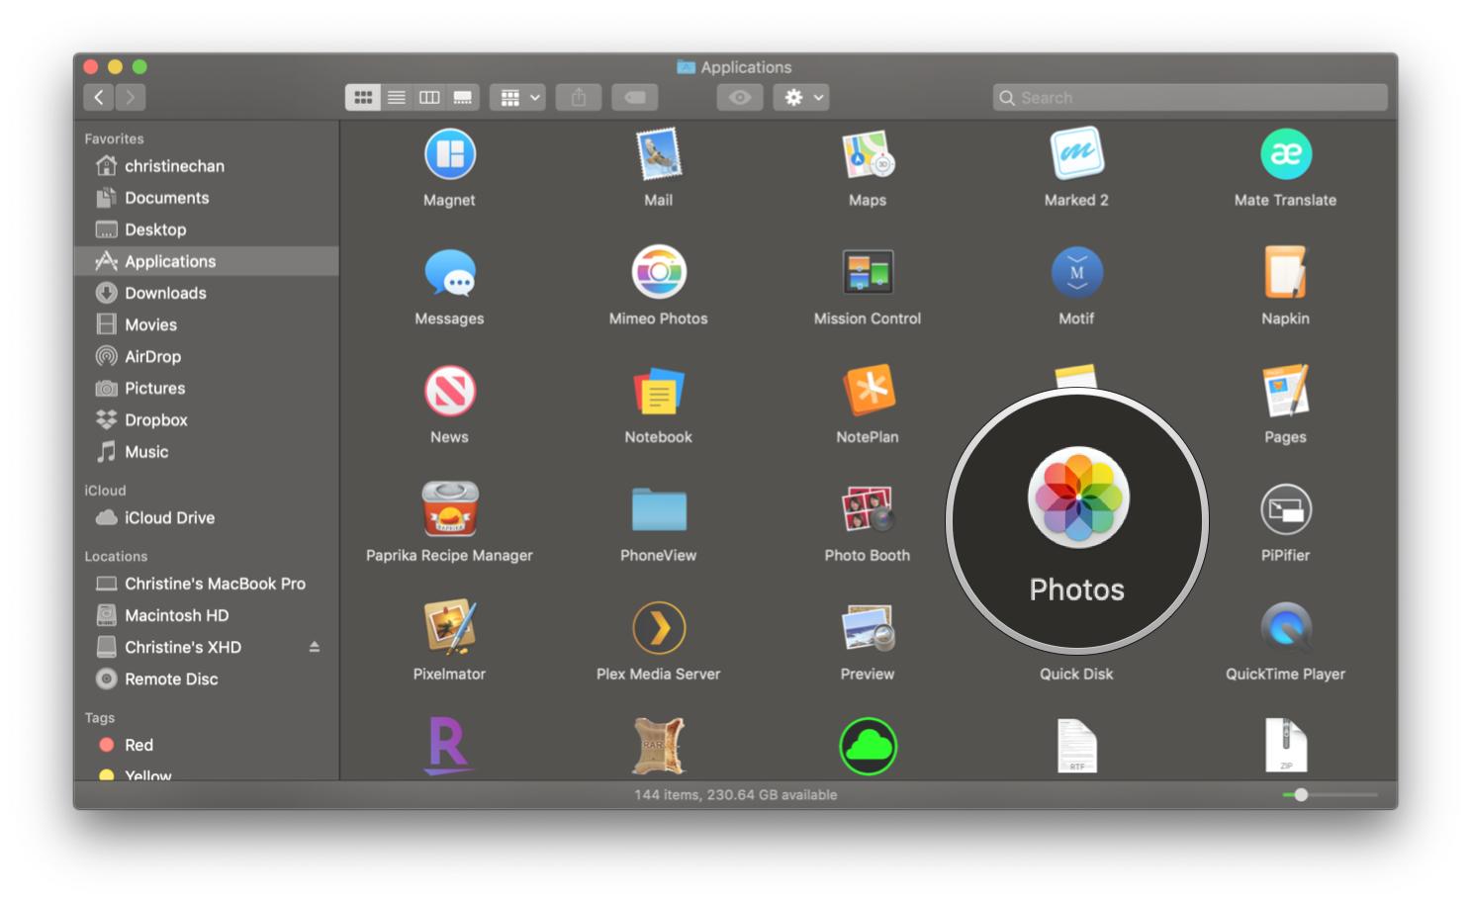Viewport: 1472px width, 906px height.
Task: Choose the Photo Booth icon
Action: tap(868, 509)
